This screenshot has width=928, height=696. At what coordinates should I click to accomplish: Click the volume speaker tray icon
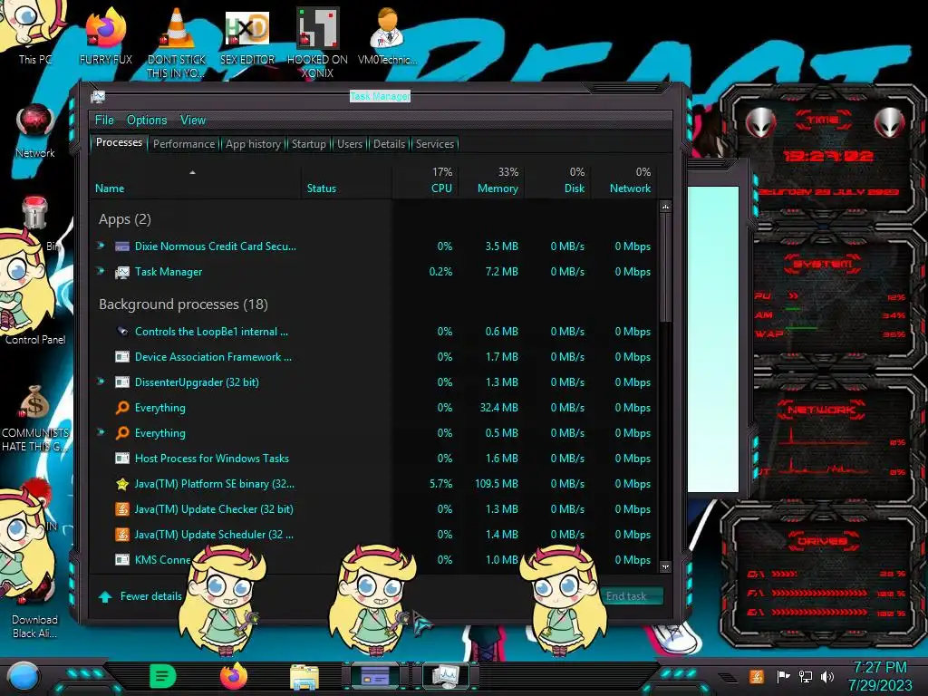click(x=827, y=676)
